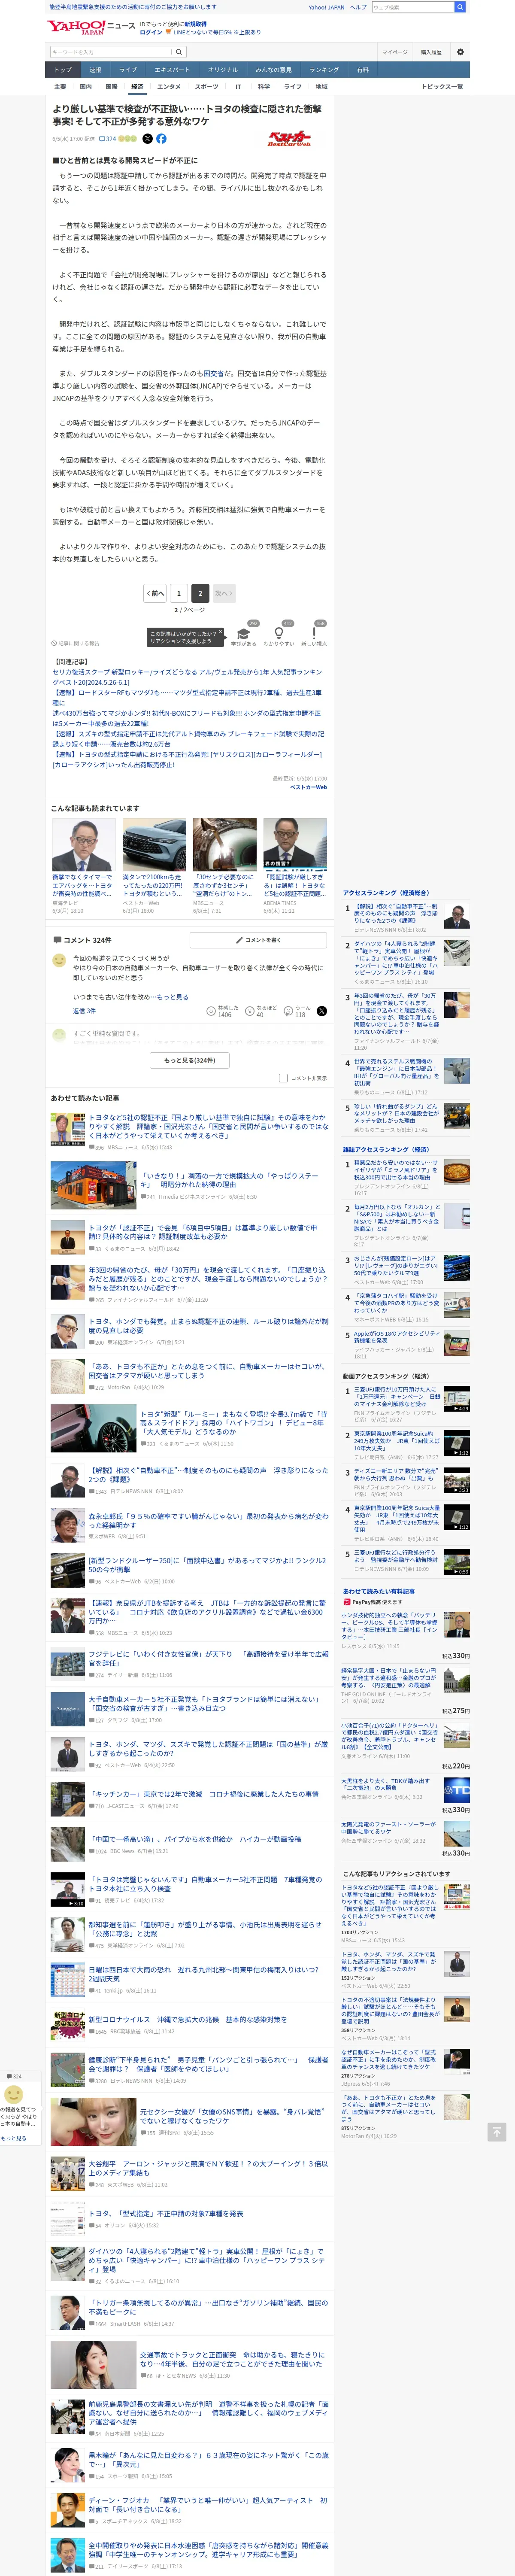Open 新型コロナウイルス 沖縄で急拡大 article
Screen dimensions: 515x2576
[187, 2019]
